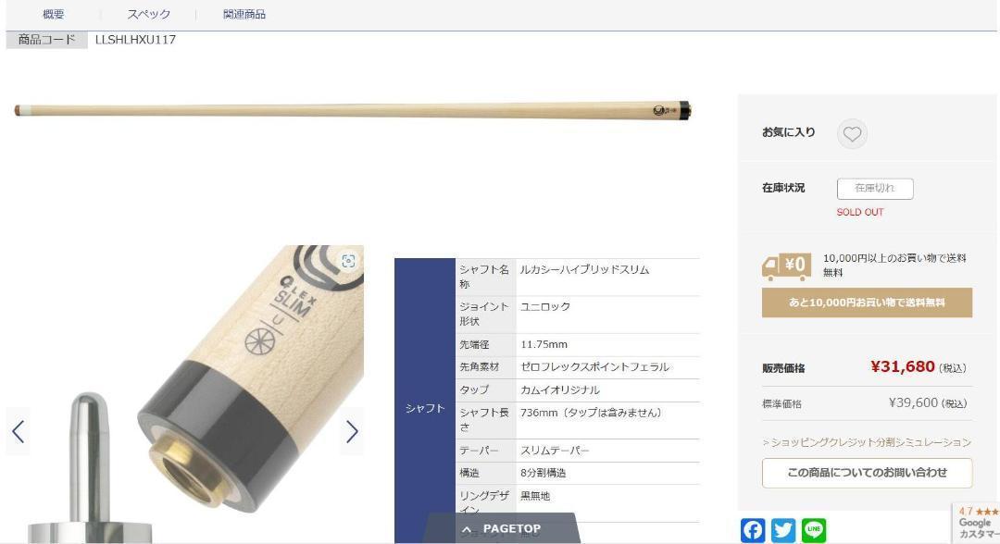This screenshot has width=1000, height=544.
Task: Click the 在庫切れ stock status button
Action: click(875, 189)
